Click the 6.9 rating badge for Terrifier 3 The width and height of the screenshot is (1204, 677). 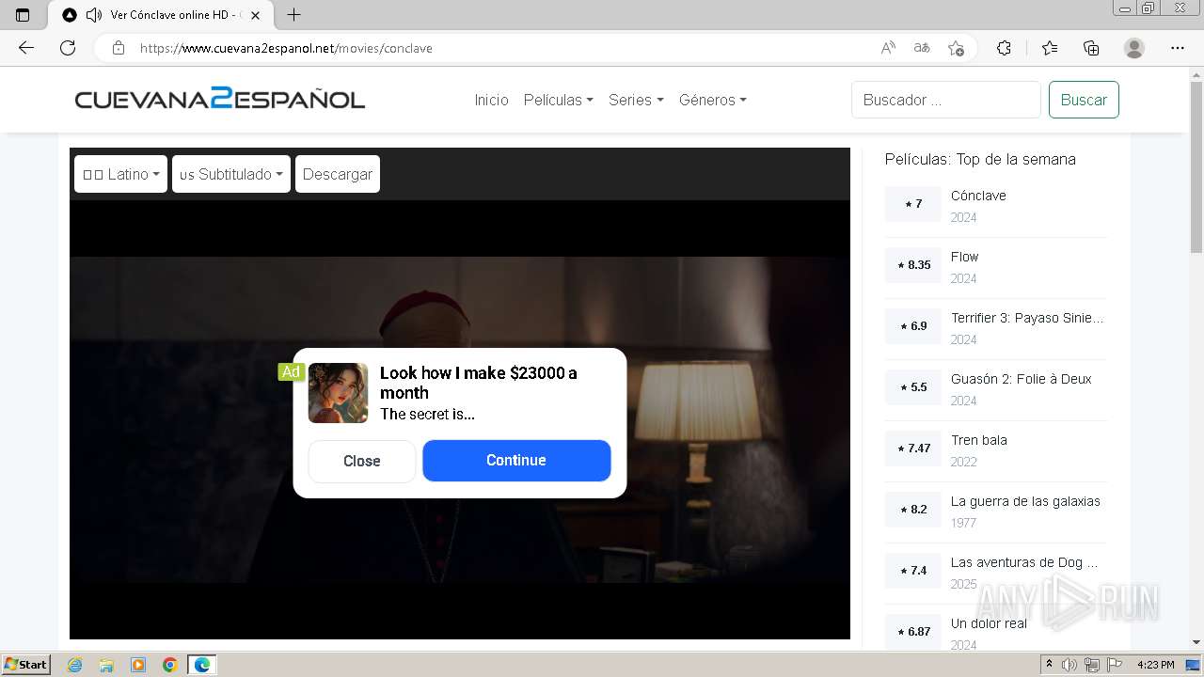coord(913,326)
